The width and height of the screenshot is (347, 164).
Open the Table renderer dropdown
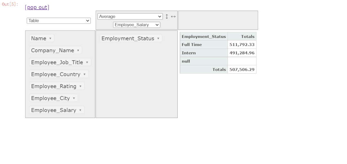[x=59, y=21]
